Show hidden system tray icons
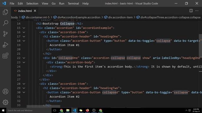 [186, 110]
